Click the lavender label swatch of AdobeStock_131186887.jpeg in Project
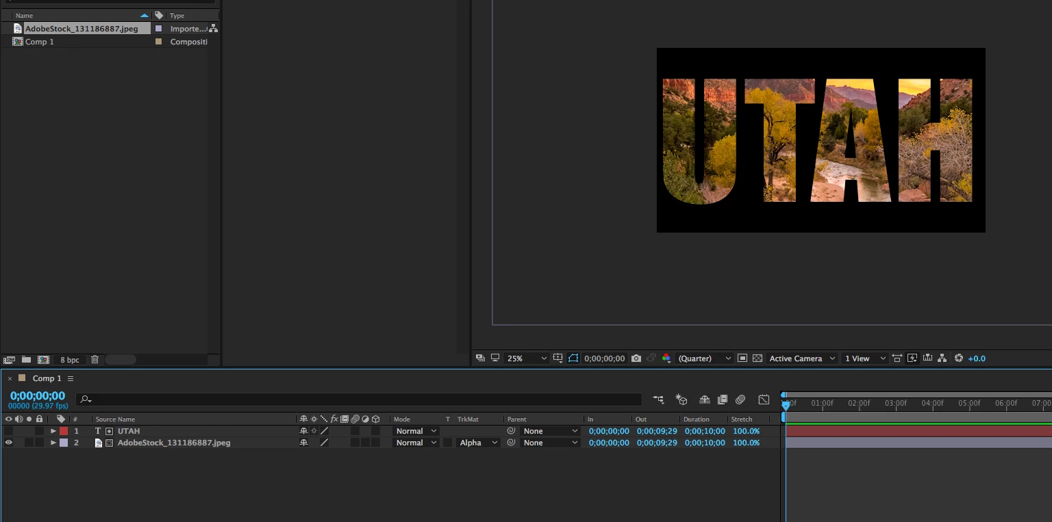The width and height of the screenshot is (1052, 522). (x=159, y=29)
